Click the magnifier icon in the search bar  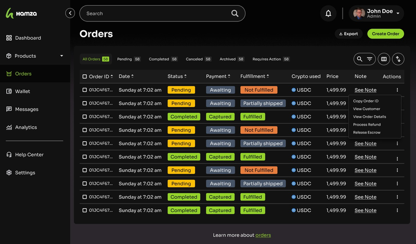(x=235, y=13)
